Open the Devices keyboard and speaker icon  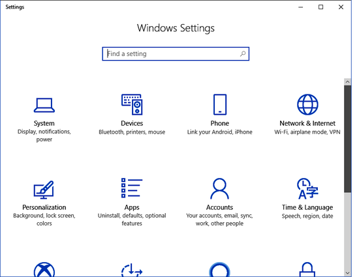coord(132,104)
